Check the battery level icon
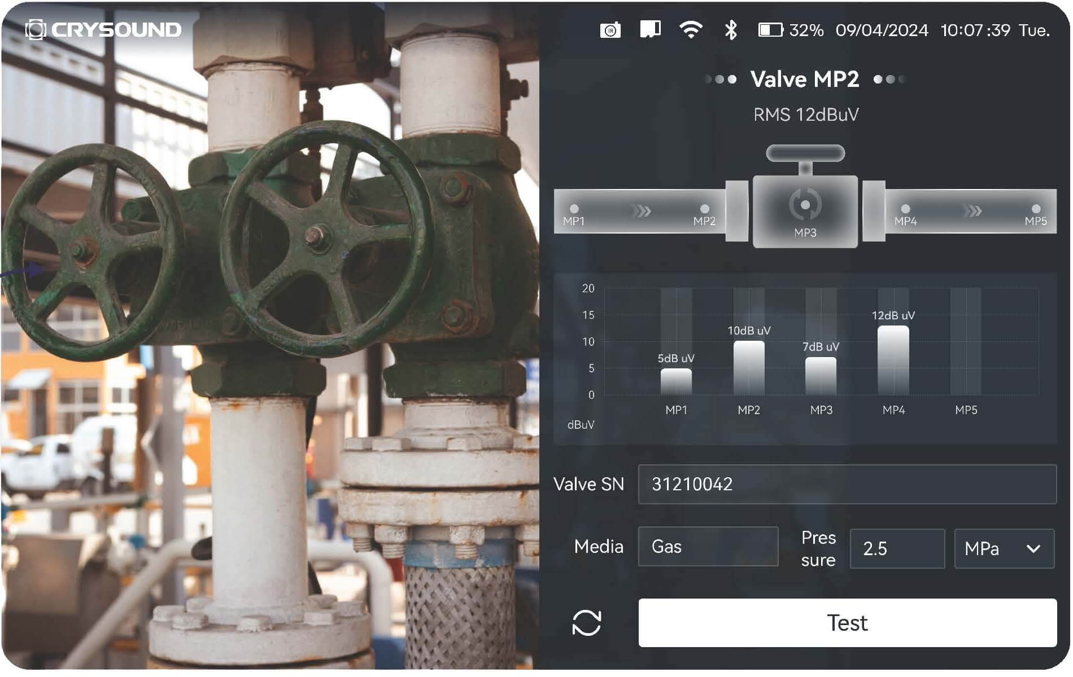 coord(770,30)
